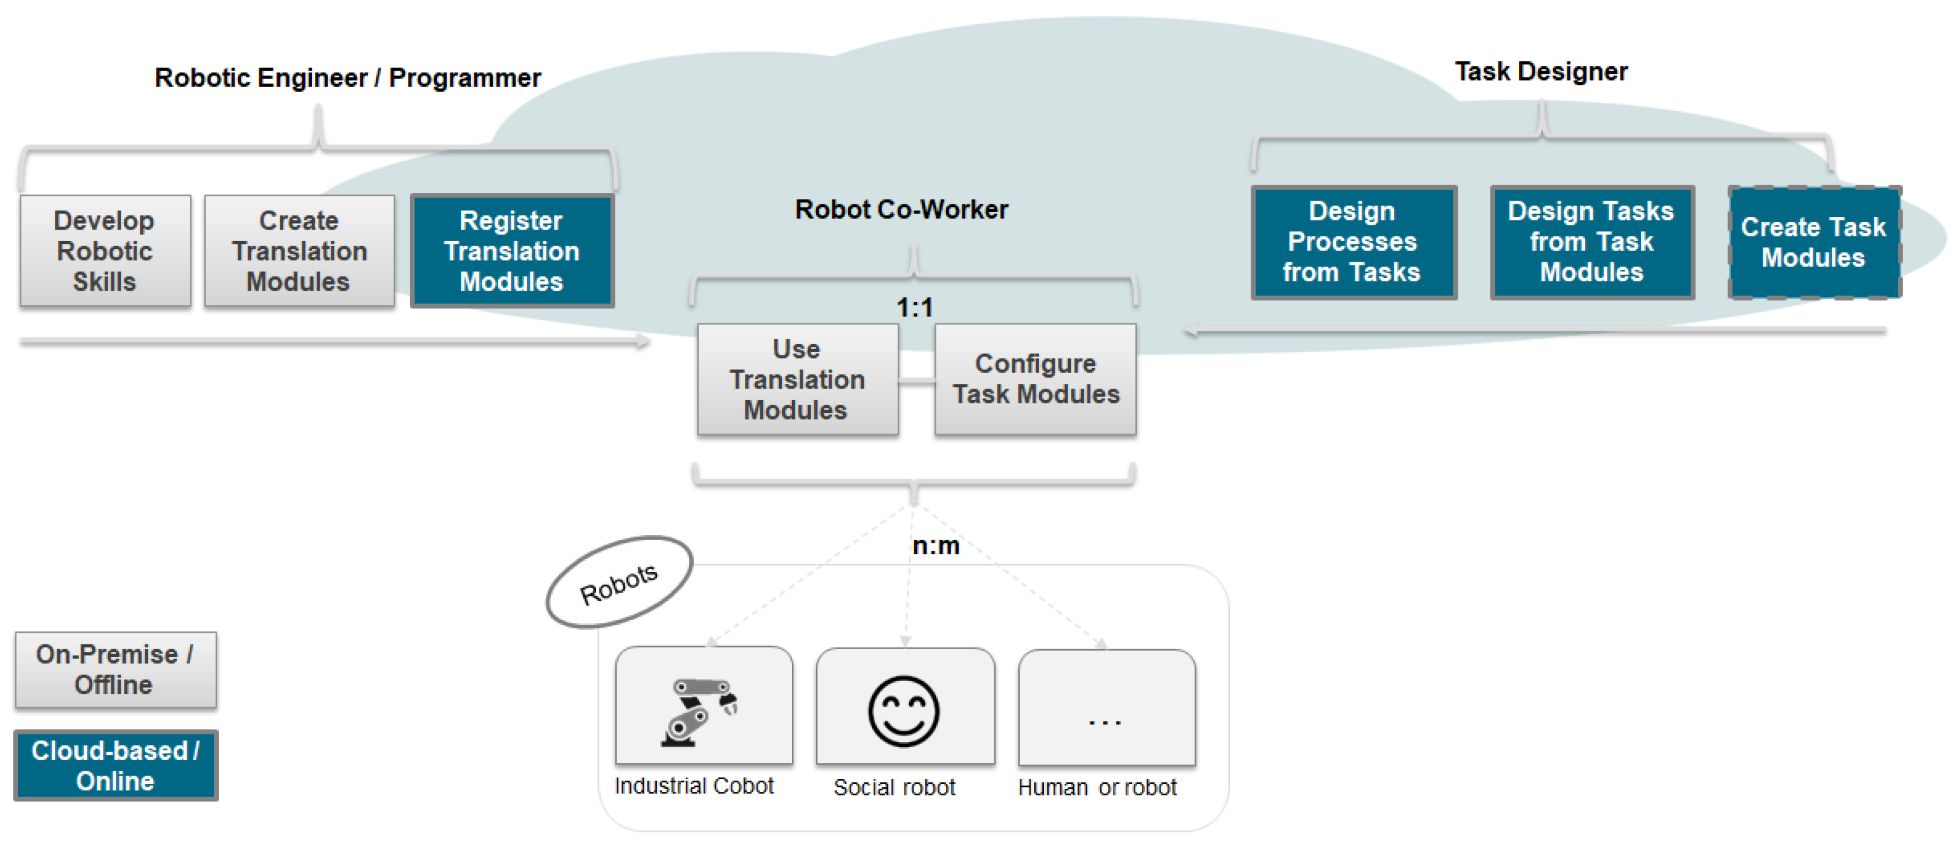Click the Configure Task Modules box
Screen dimensions: 1959x845
1035,380
